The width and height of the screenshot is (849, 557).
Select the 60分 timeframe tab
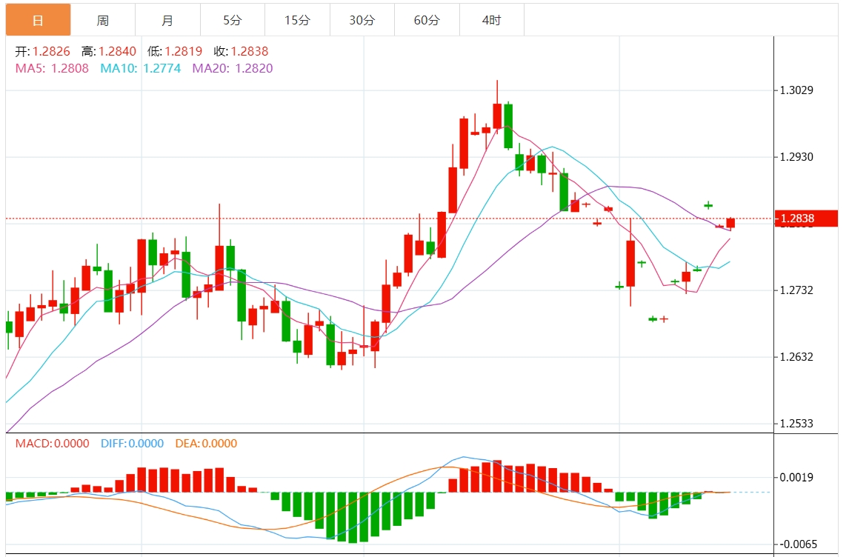[427, 20]
